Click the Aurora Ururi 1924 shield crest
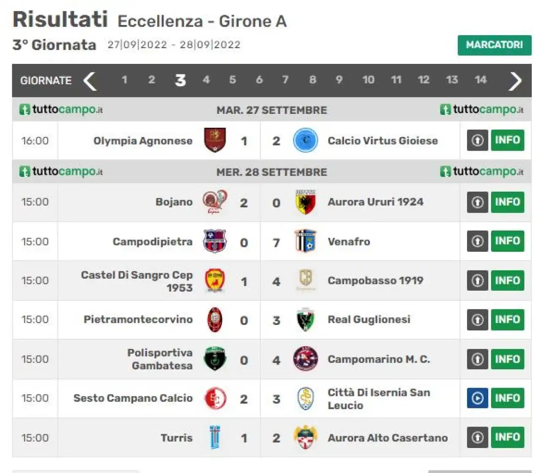Viewport: 541px width, 473px height. point(305,202)
